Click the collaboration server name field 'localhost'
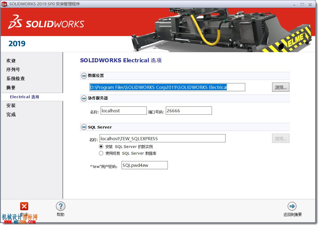320x227 pixels. [x=124, y=111]
